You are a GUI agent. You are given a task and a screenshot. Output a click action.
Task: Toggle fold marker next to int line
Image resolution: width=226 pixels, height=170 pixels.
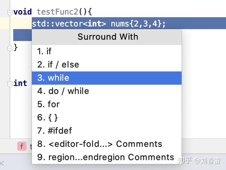tap(10, 83)
